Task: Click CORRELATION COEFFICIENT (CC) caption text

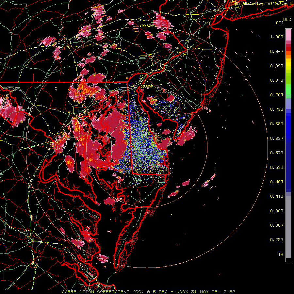Action: point(103,292)
